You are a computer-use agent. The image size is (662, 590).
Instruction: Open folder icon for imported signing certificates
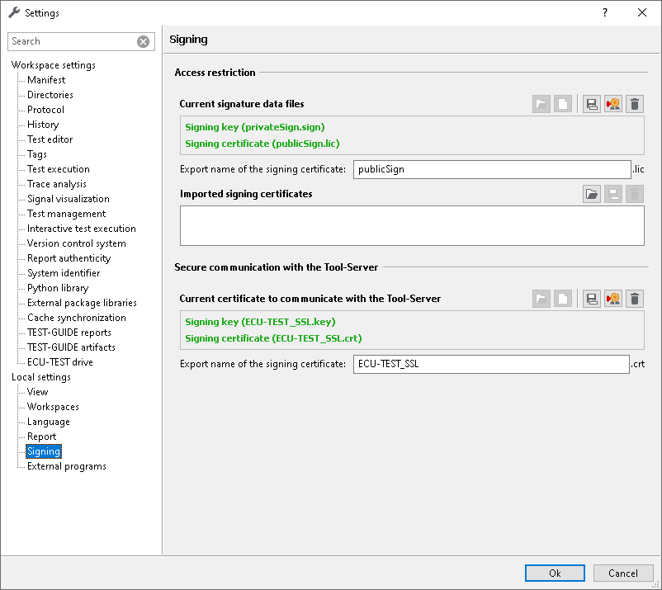tap(592, 194)
